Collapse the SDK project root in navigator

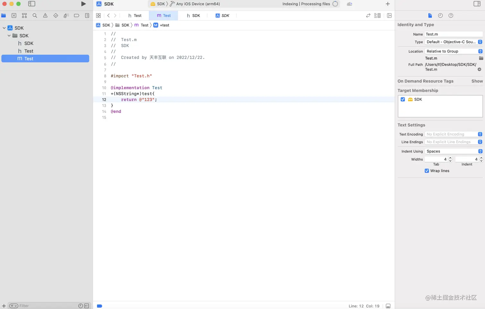[4, 28]
